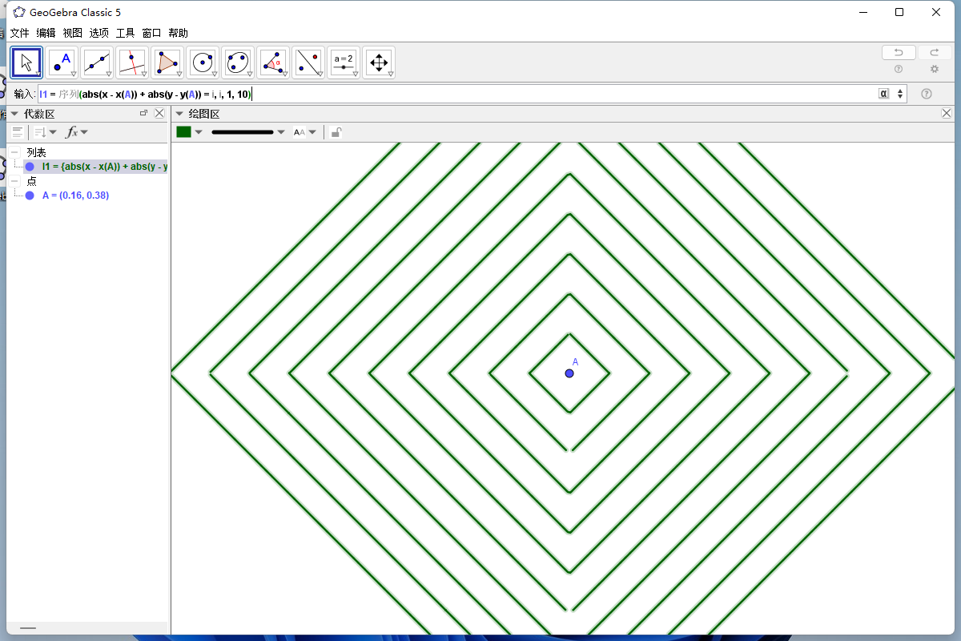Select the Move arrow tool
Screen dimensions: 961x641
click(26, 62)
